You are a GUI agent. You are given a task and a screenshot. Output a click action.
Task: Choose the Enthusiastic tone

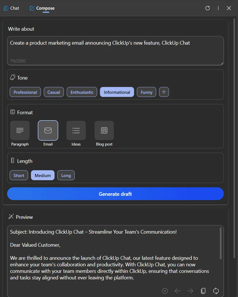point(82,92)
